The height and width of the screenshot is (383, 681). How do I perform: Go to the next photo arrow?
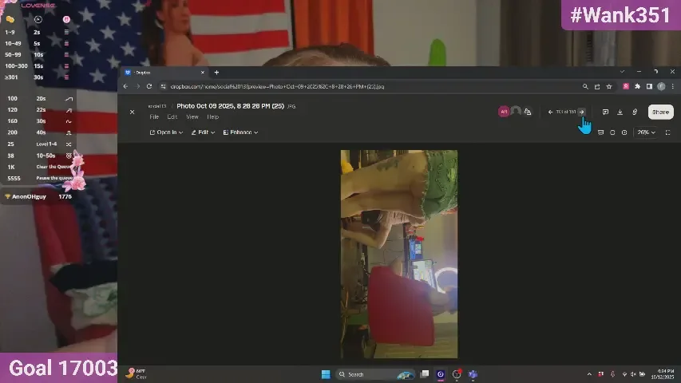pyautogui.click(x=582, y=112)
